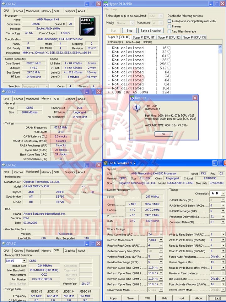Toggle the Themes service checkbox
Screen dimensions: 226x302
pyautogui.click(x=169, y=26)
